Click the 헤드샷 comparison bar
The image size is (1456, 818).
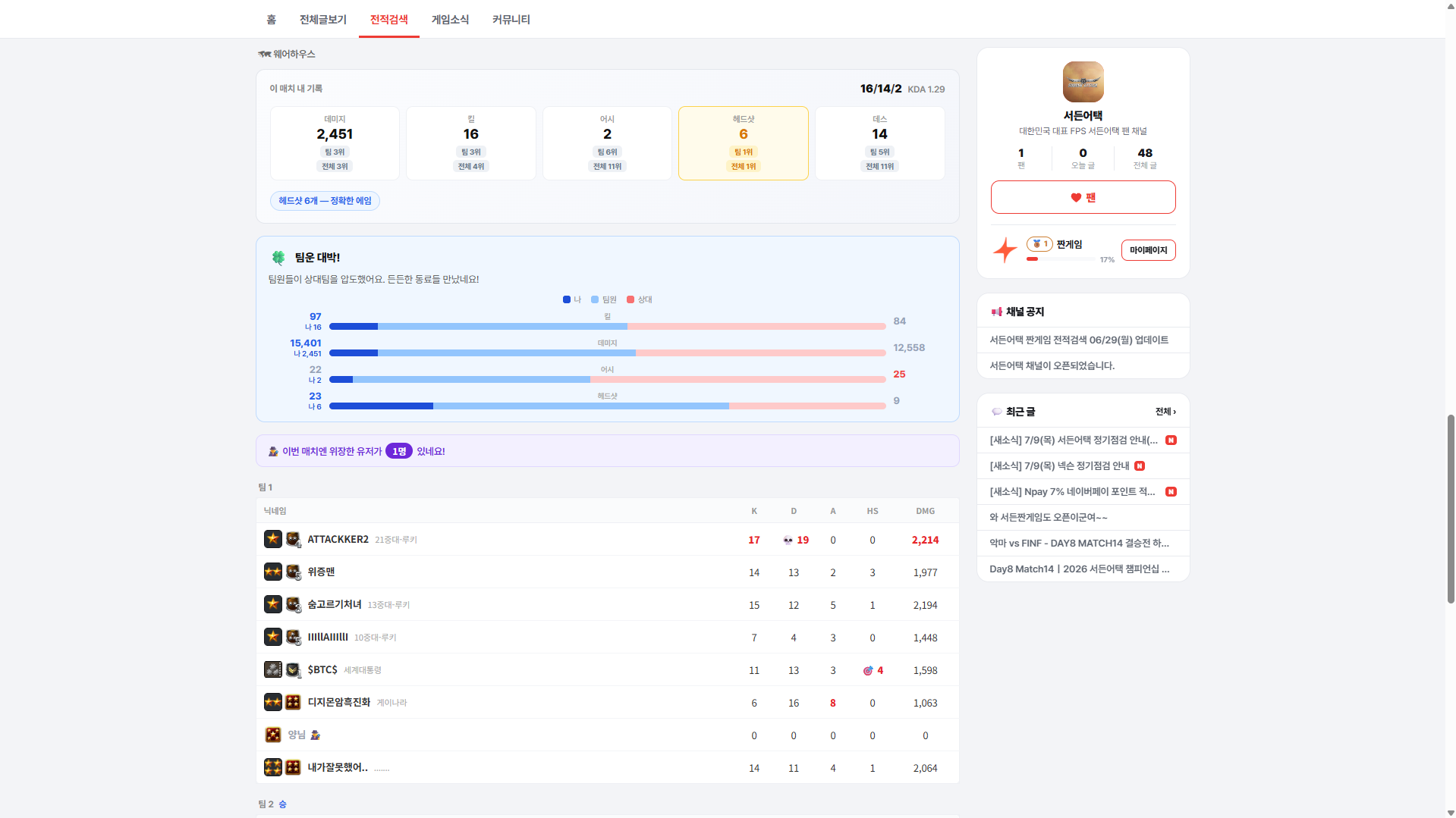(x=607, y=406)
